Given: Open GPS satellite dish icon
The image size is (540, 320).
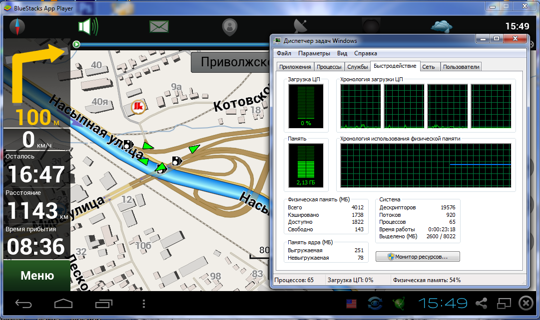Looking at the screenshot, I should tap(300, 26).
